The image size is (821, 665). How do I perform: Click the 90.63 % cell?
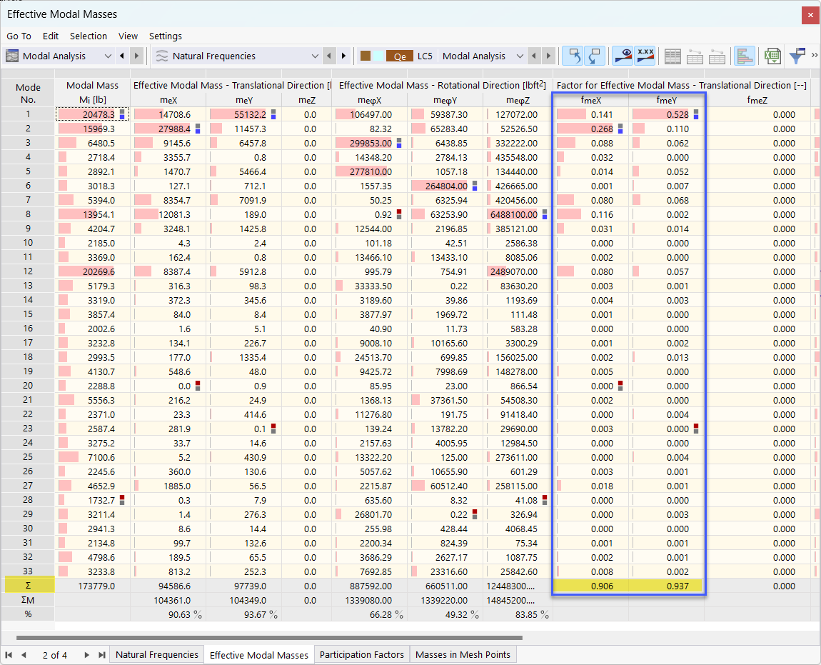coord(168,615)
